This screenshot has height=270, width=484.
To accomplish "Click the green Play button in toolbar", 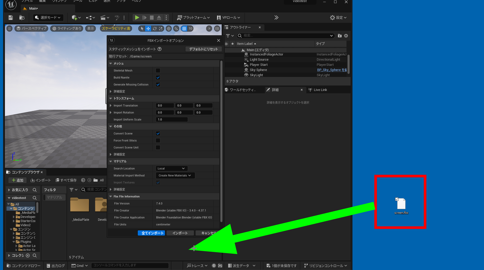I will [137, 18].
